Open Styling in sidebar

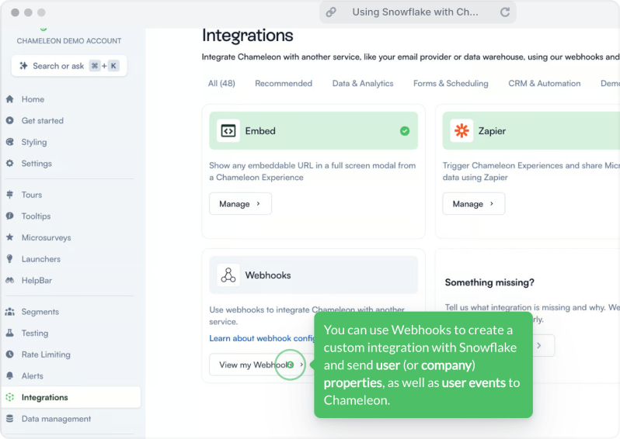tap(34, 142)
